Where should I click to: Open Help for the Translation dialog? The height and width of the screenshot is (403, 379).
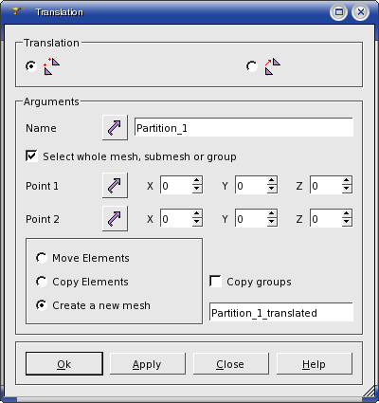(x=314, y=364)
